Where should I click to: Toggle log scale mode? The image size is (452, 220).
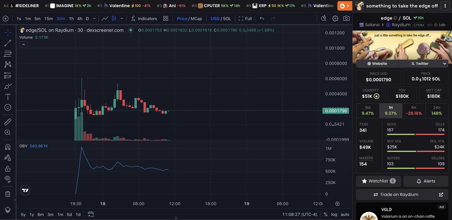pyautogui.click(x=334, y=214)
